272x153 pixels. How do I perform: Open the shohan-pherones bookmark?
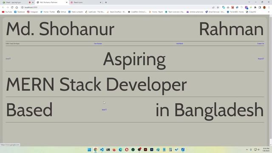click(195, 12)
